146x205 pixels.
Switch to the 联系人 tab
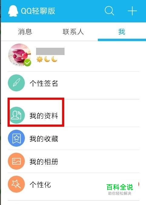73,32
